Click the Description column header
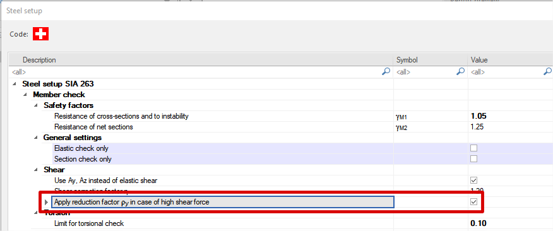The image size is (553, 231). point(201,61)
